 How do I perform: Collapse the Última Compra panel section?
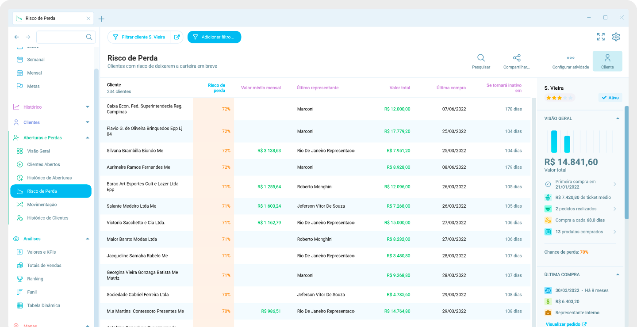[x=618, y=274]
